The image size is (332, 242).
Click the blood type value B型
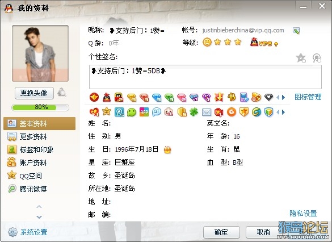coord(238,162)
